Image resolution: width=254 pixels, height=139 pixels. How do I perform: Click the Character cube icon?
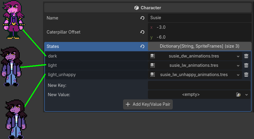pos(137,8)
